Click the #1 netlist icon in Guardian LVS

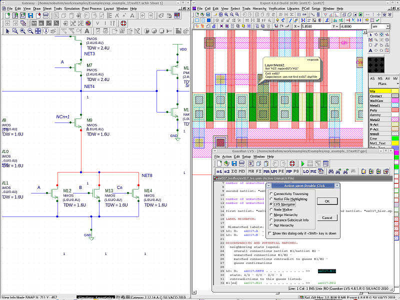219,171
